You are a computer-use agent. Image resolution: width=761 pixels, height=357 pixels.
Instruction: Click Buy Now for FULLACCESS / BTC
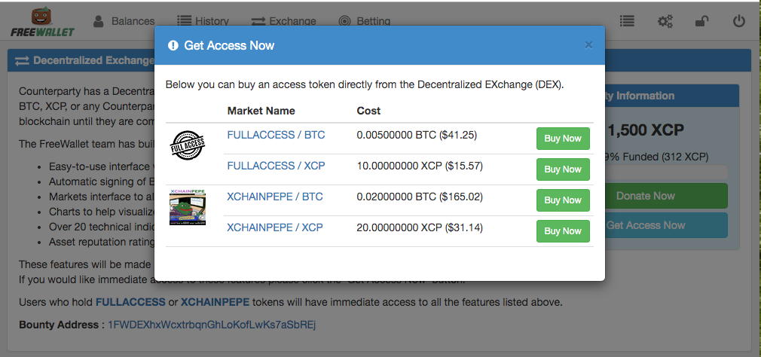(x=563, y=139)
